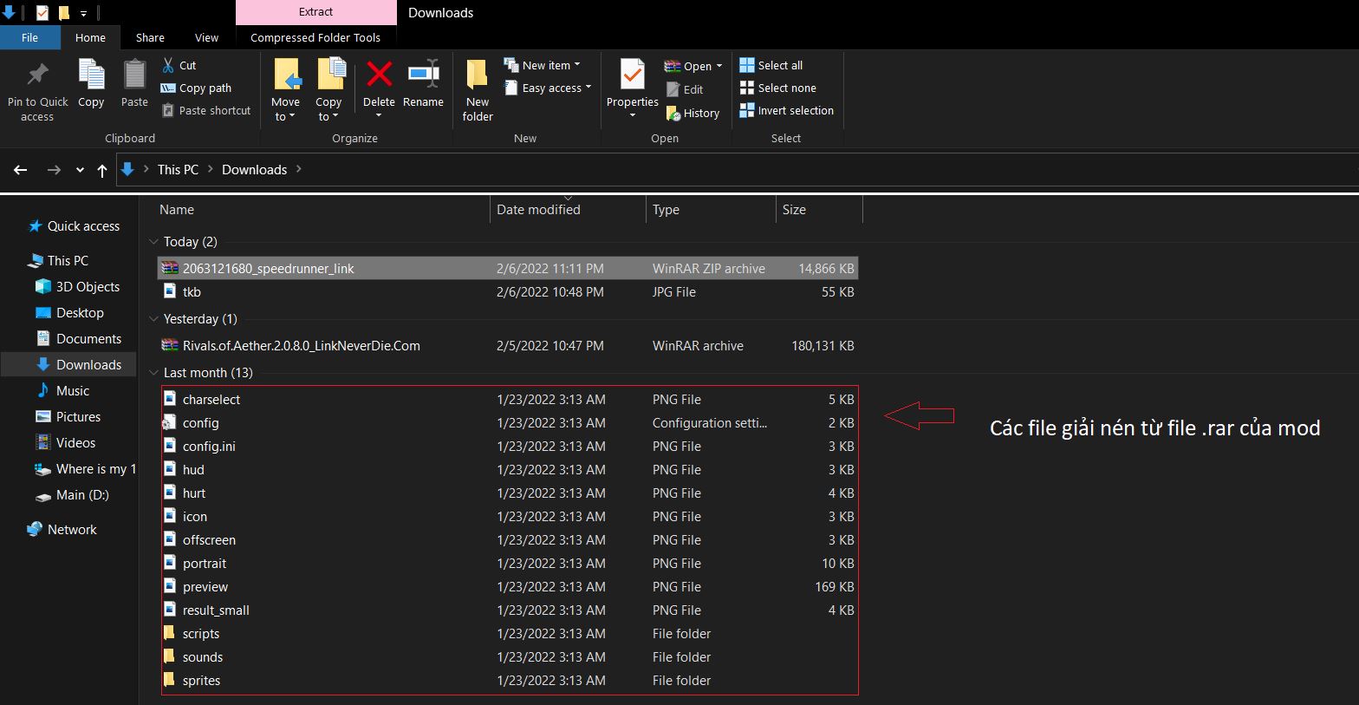Open the File menu tab
The height and width of the screenshot is (705, 1359).
(x=29, y=37)
